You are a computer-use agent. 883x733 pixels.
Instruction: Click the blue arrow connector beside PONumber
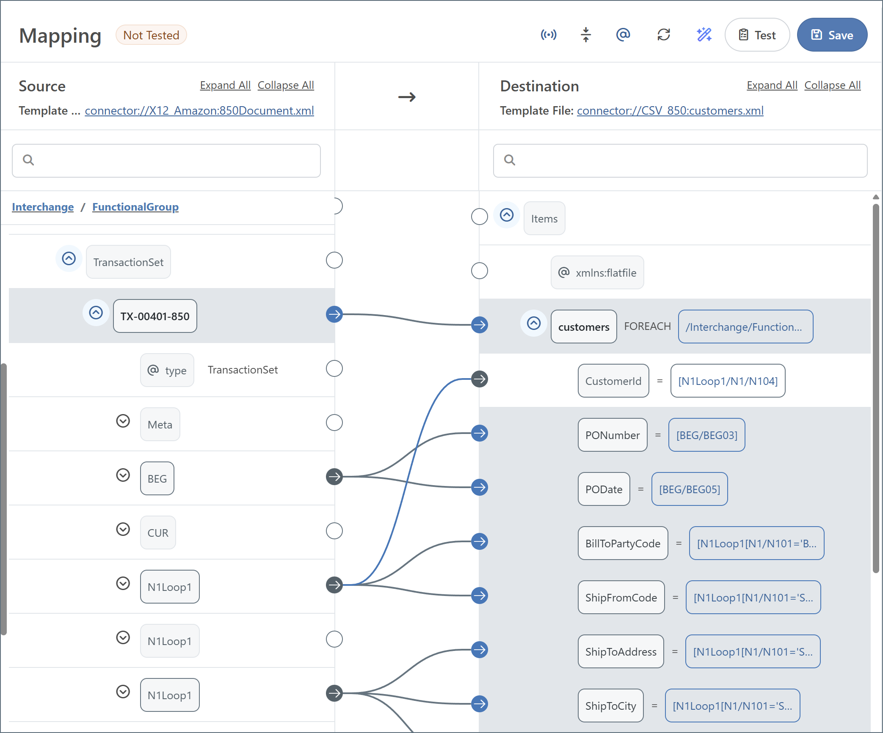tap(480, 433)
